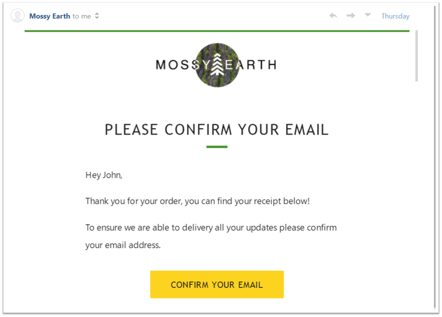This screenshot has width=442, height=317.
Task: Click the Mossy Earth circular logo
Action: pos(217,65)
